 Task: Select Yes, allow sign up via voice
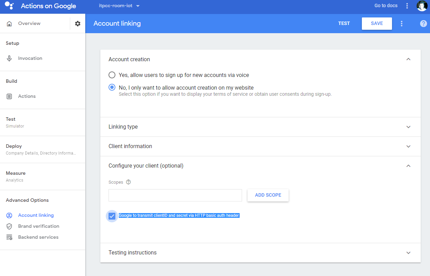click(x=112, y=75)
